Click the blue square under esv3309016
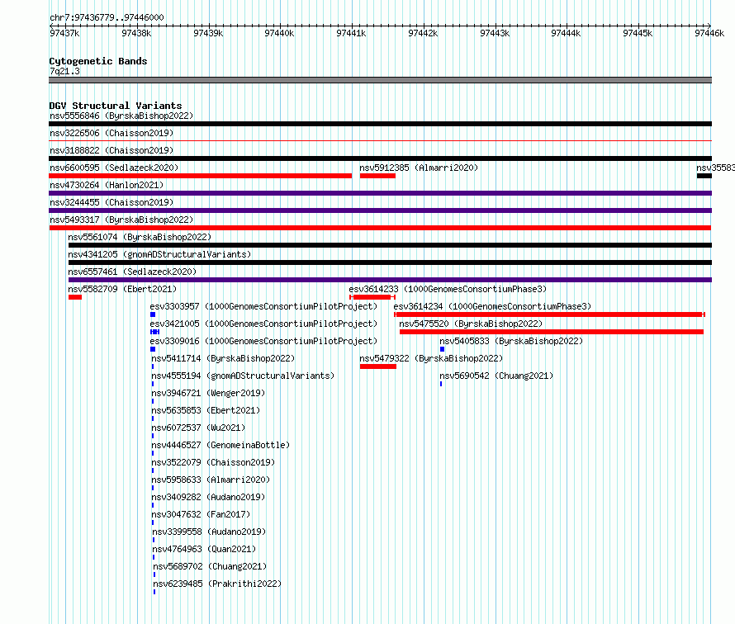The width and height of the screenshot is (735, 624). [x=153, y=349]
